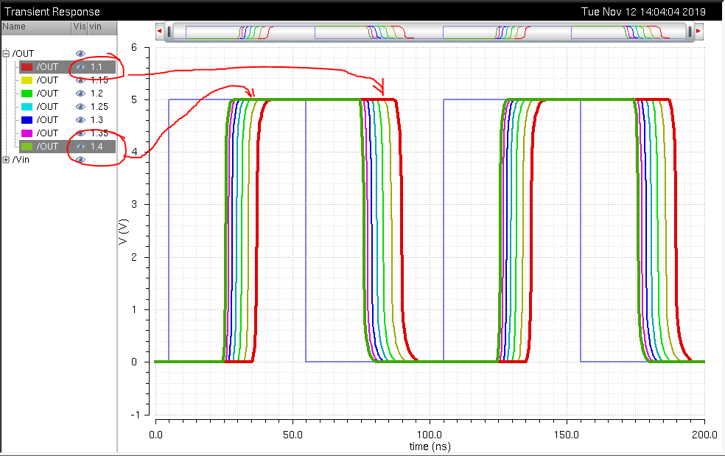Image resolution: width=725 pixels, height=456 pixels.
Task: Toggle the eye icon for vin 1.4
Action: click(x=81, y=147)
